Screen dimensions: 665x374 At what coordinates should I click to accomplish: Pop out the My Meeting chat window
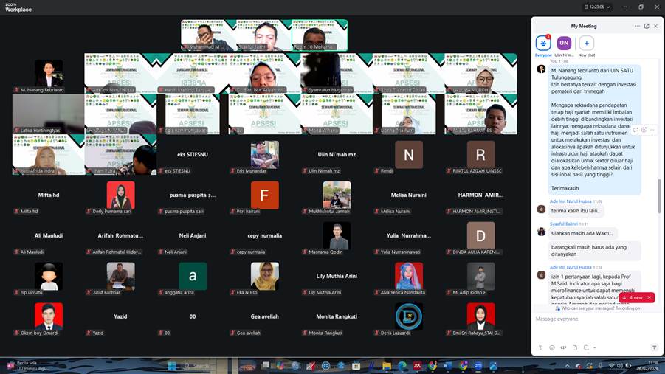point(647,26)
